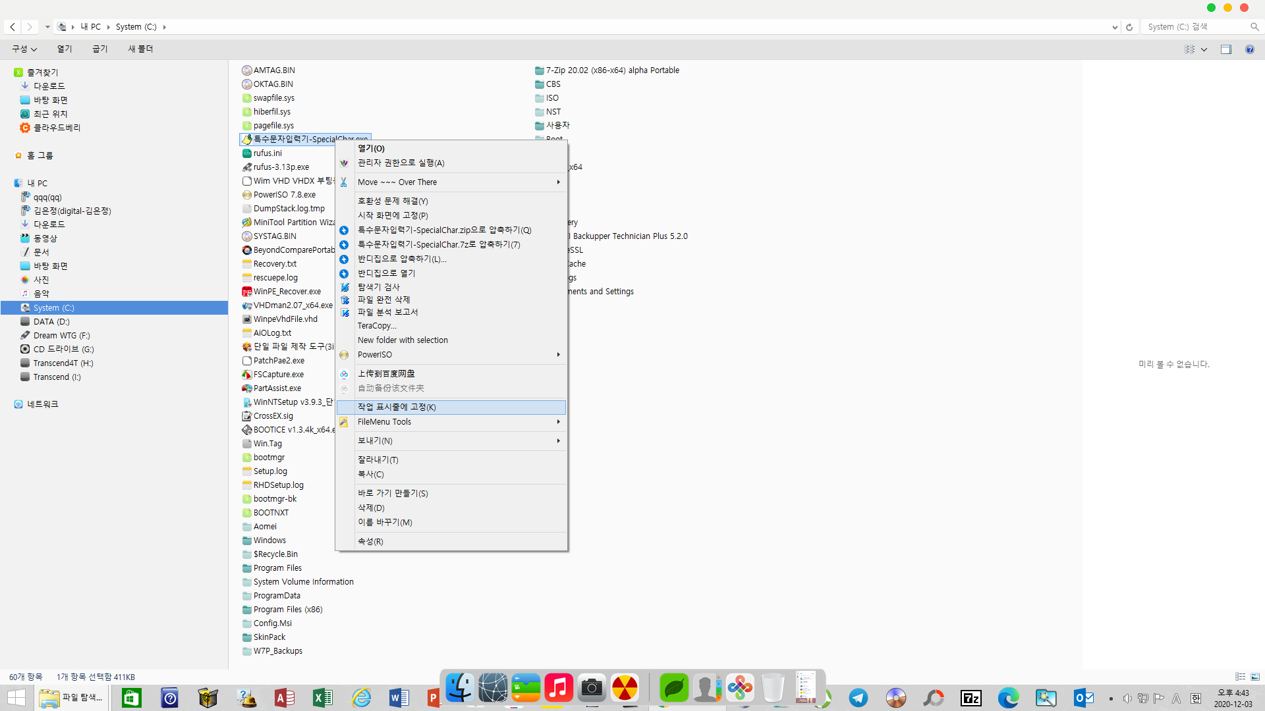Click TeraCopy... in context menu
Image resolution: width=1265 pixels, height=711 pixels.
tap(451, 326)
